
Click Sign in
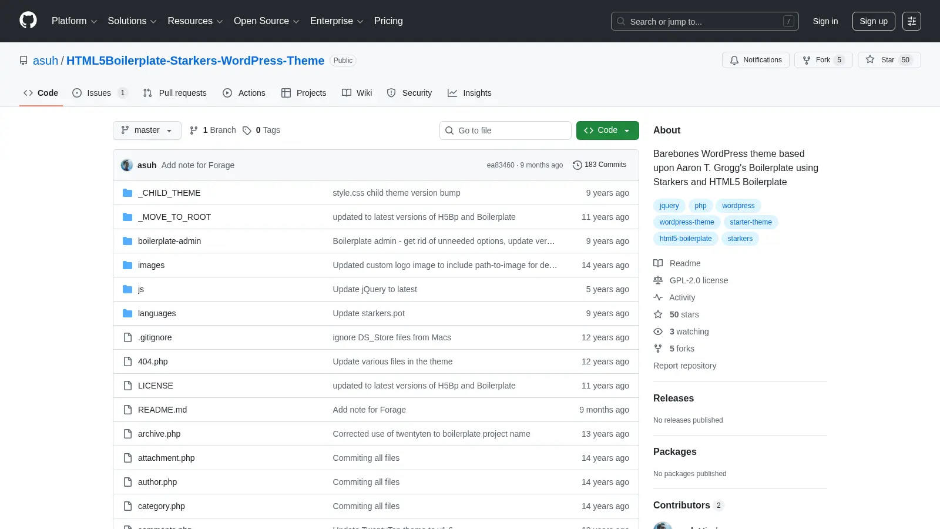tap(825, 21)
